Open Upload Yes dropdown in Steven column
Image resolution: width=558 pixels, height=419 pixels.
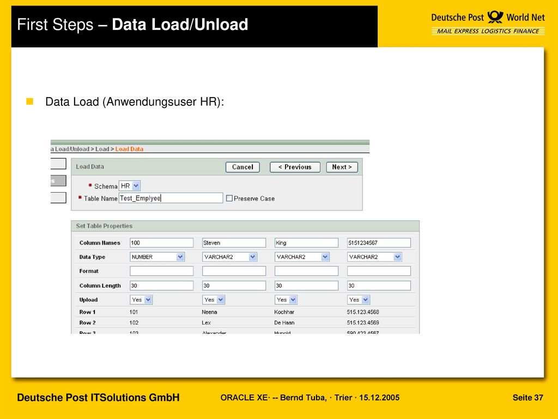click(214, 300)
